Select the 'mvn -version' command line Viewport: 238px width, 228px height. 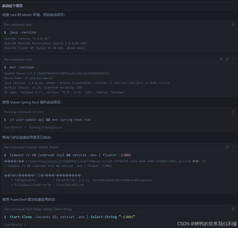(x=22, y=67)
